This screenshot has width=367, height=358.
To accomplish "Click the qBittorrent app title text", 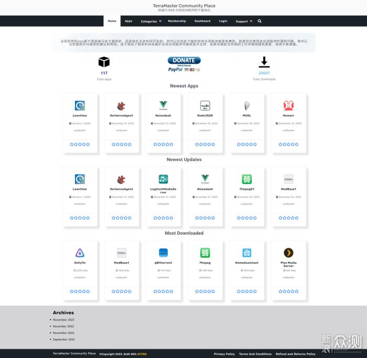I will (x=164, y=263).
